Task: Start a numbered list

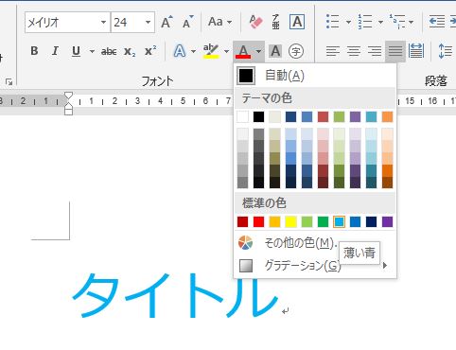Action: click(x=365, y=22)
